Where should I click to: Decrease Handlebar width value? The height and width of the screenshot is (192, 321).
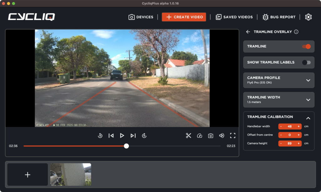(x=281, y=126)
